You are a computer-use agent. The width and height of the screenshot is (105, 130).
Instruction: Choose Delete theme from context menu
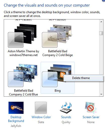[83, 78]
